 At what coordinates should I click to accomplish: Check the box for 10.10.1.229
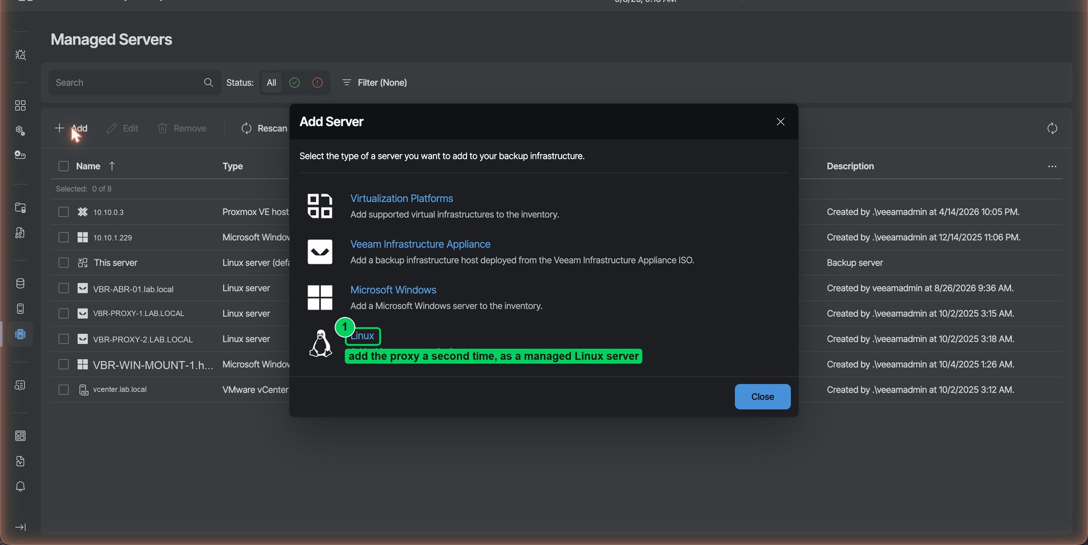tap(63, 237)
